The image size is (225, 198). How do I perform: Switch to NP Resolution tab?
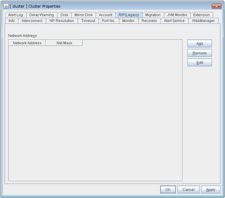click(62, 21)
